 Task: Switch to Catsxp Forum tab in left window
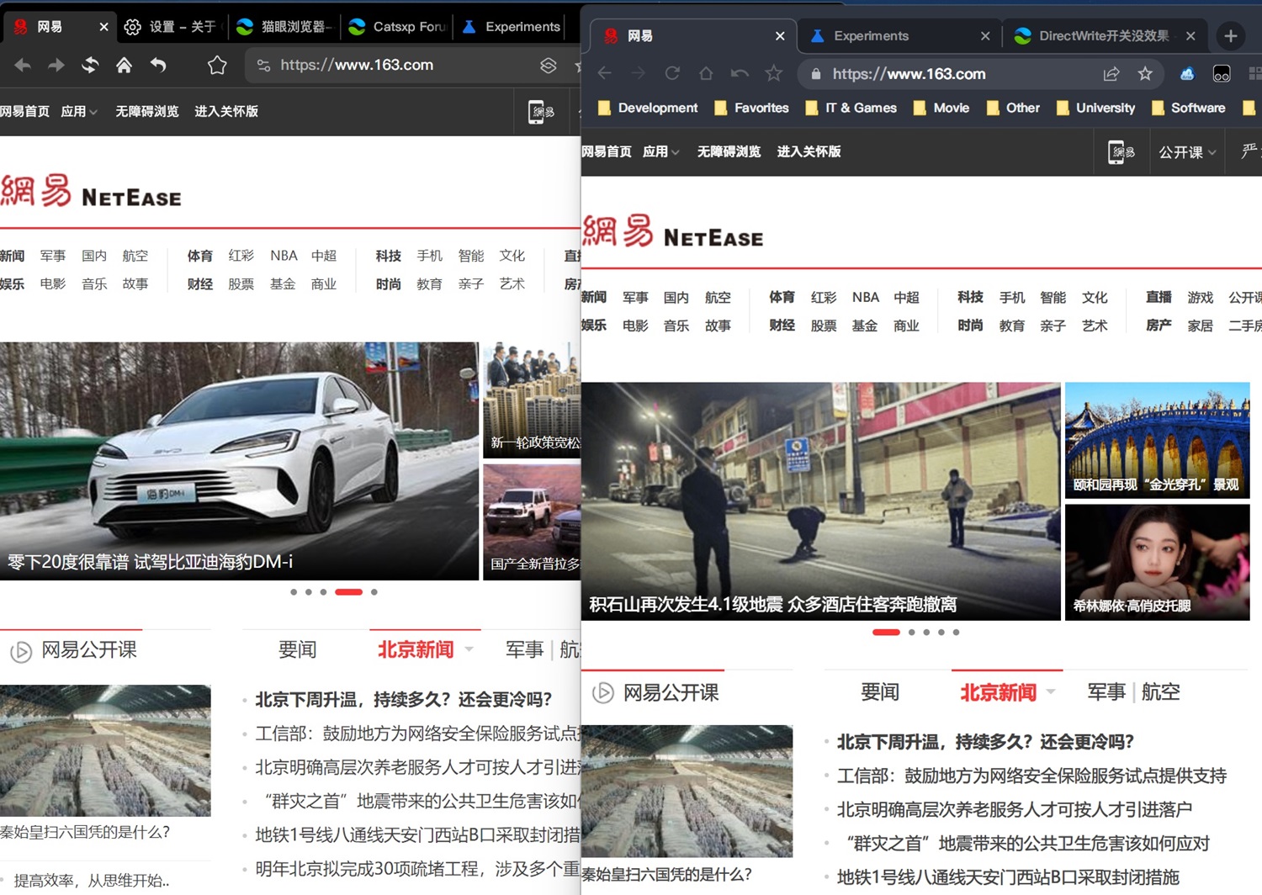coord(397,27)
